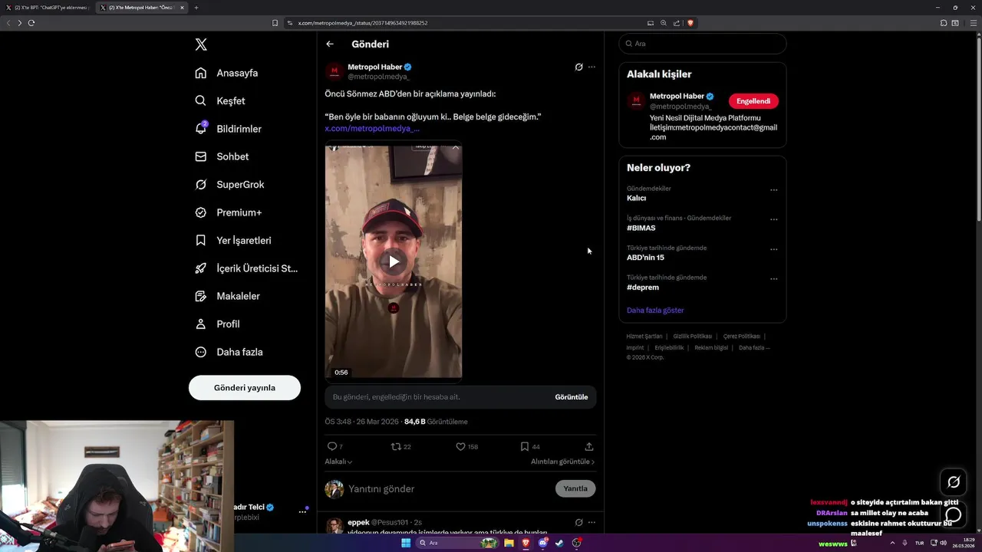
Task: Click Brave Shields icon in address bar
Action: [x=690, y=23]
